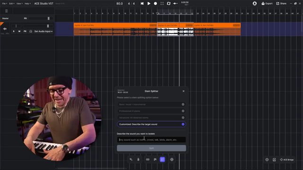Open the audio track FX
The height and width of the screenshot is (170, 303).
point(25,31)
